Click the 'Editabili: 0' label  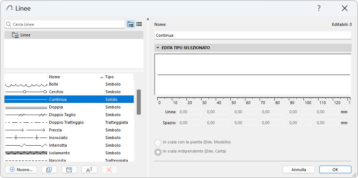(342, 24)
